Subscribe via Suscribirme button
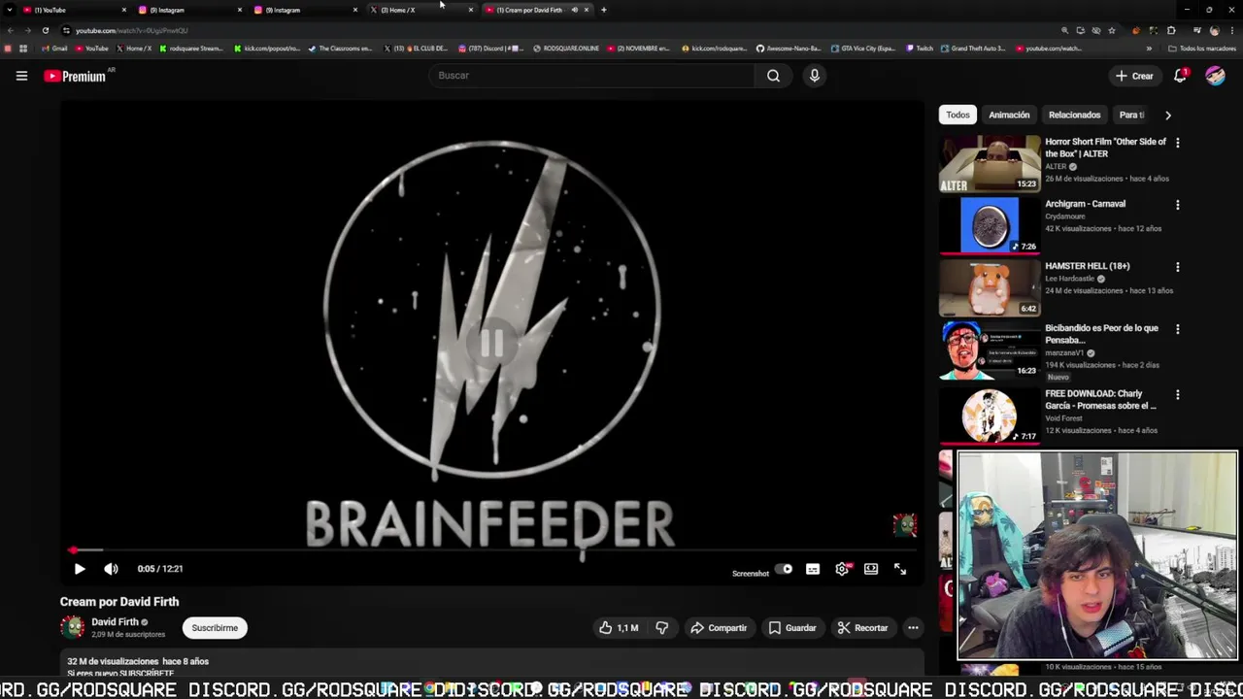The image size is (1243, 699). [x=215, y=628]
